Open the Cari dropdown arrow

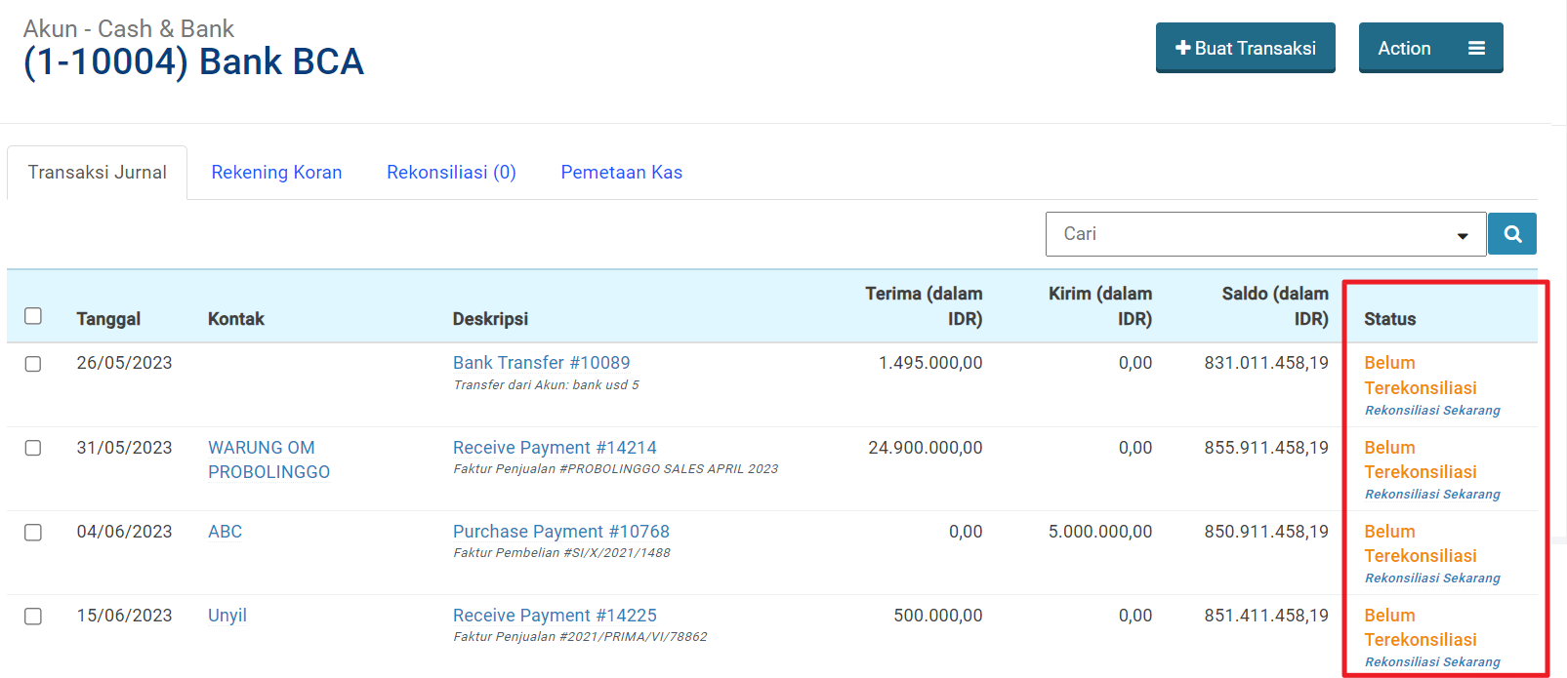click(1463, 235)
